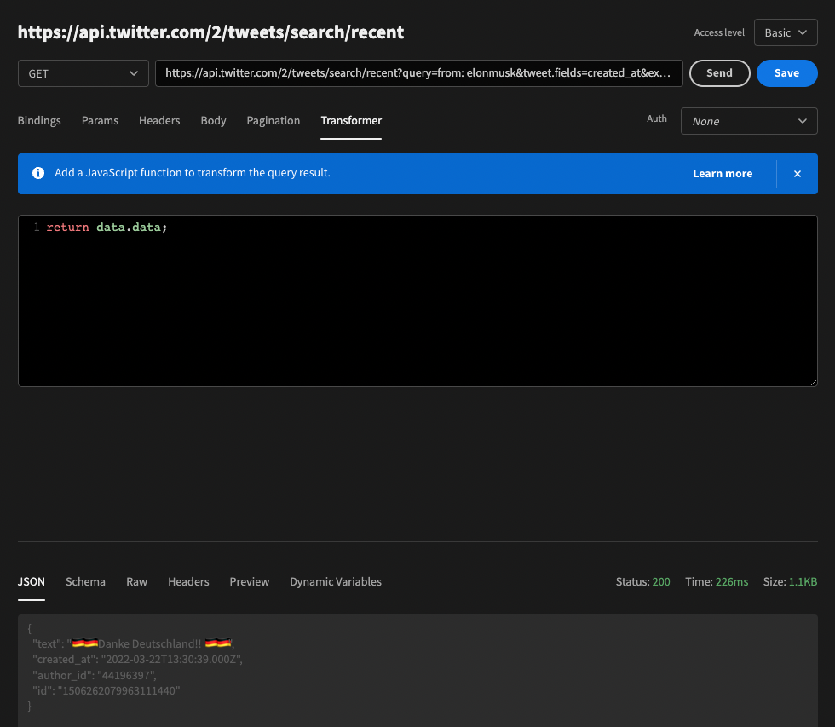
Task: Open the upper Headers tab
Action: click(x=159, y=120)
